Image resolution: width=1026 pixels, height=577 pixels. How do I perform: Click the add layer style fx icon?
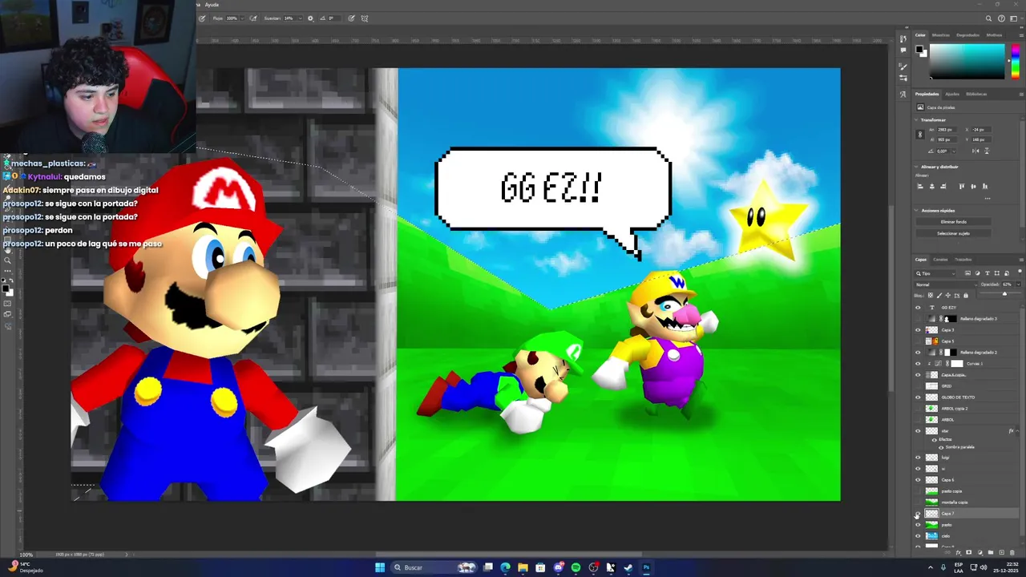[x=959, y=553]
